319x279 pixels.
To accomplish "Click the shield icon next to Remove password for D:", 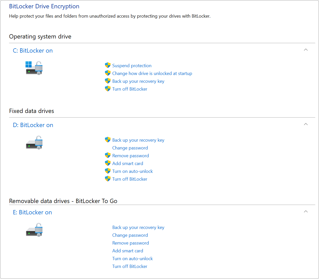I will 108,155.
